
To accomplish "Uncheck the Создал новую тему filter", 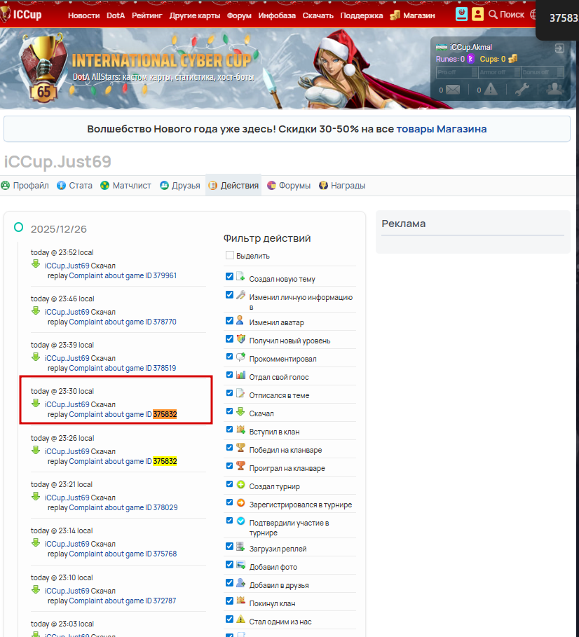I will 229,276.
